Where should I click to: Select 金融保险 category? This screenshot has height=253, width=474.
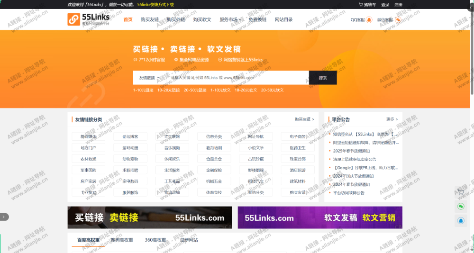pos(214,170)
